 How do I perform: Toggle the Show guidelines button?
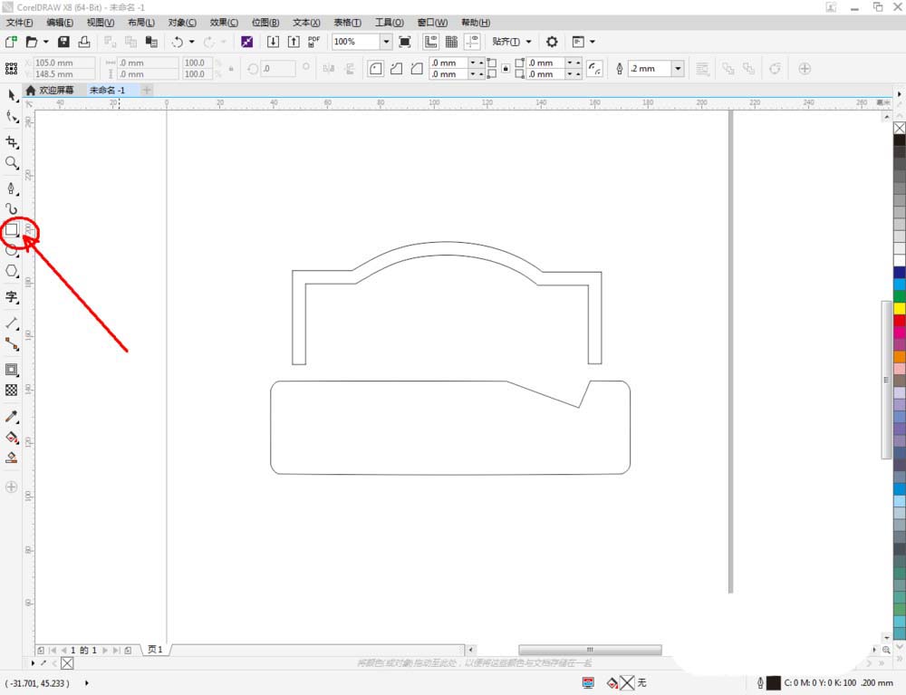point(472,42)
